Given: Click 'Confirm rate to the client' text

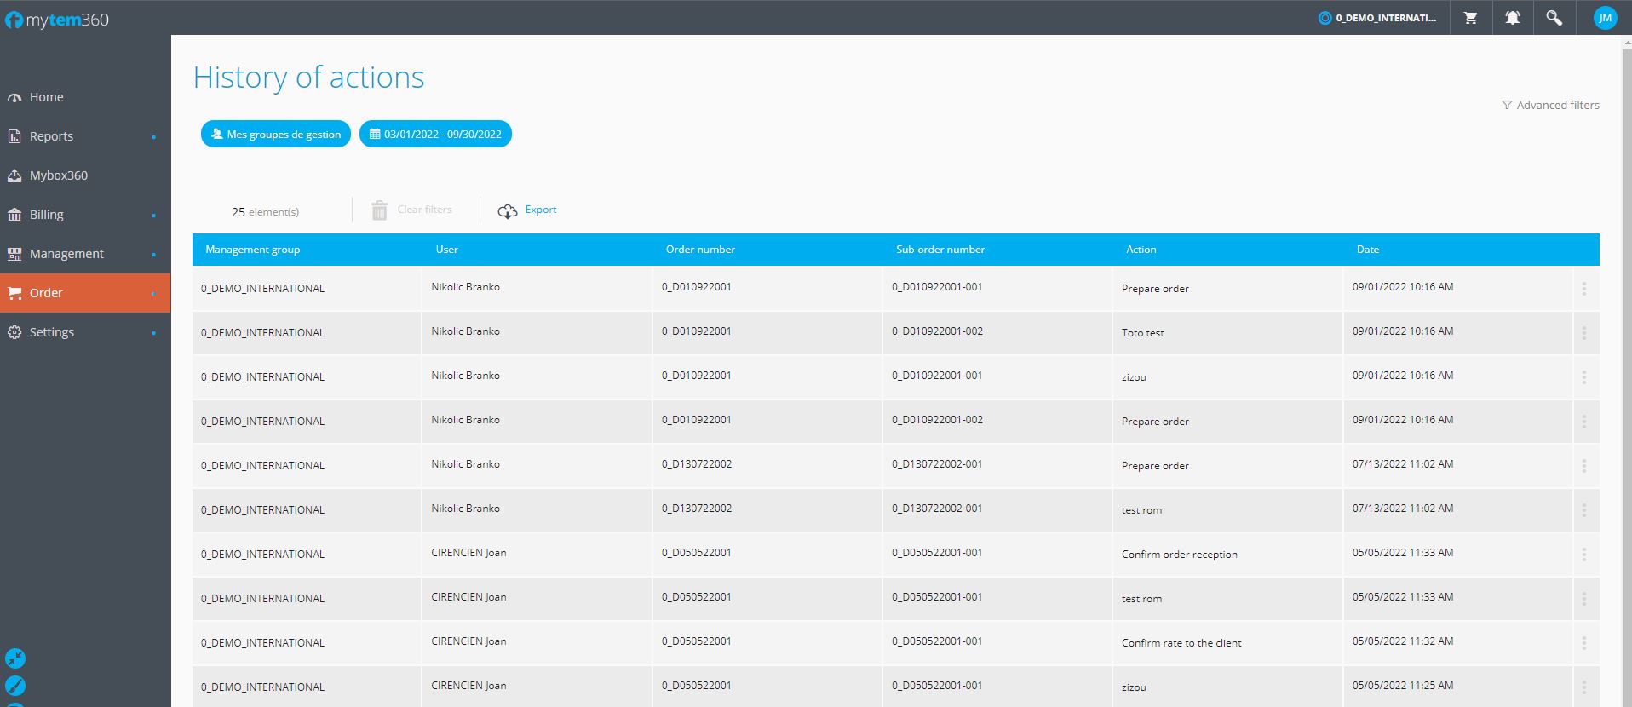Looking at the screenshot, I should pyautogui.click(x=1181, y=643).
